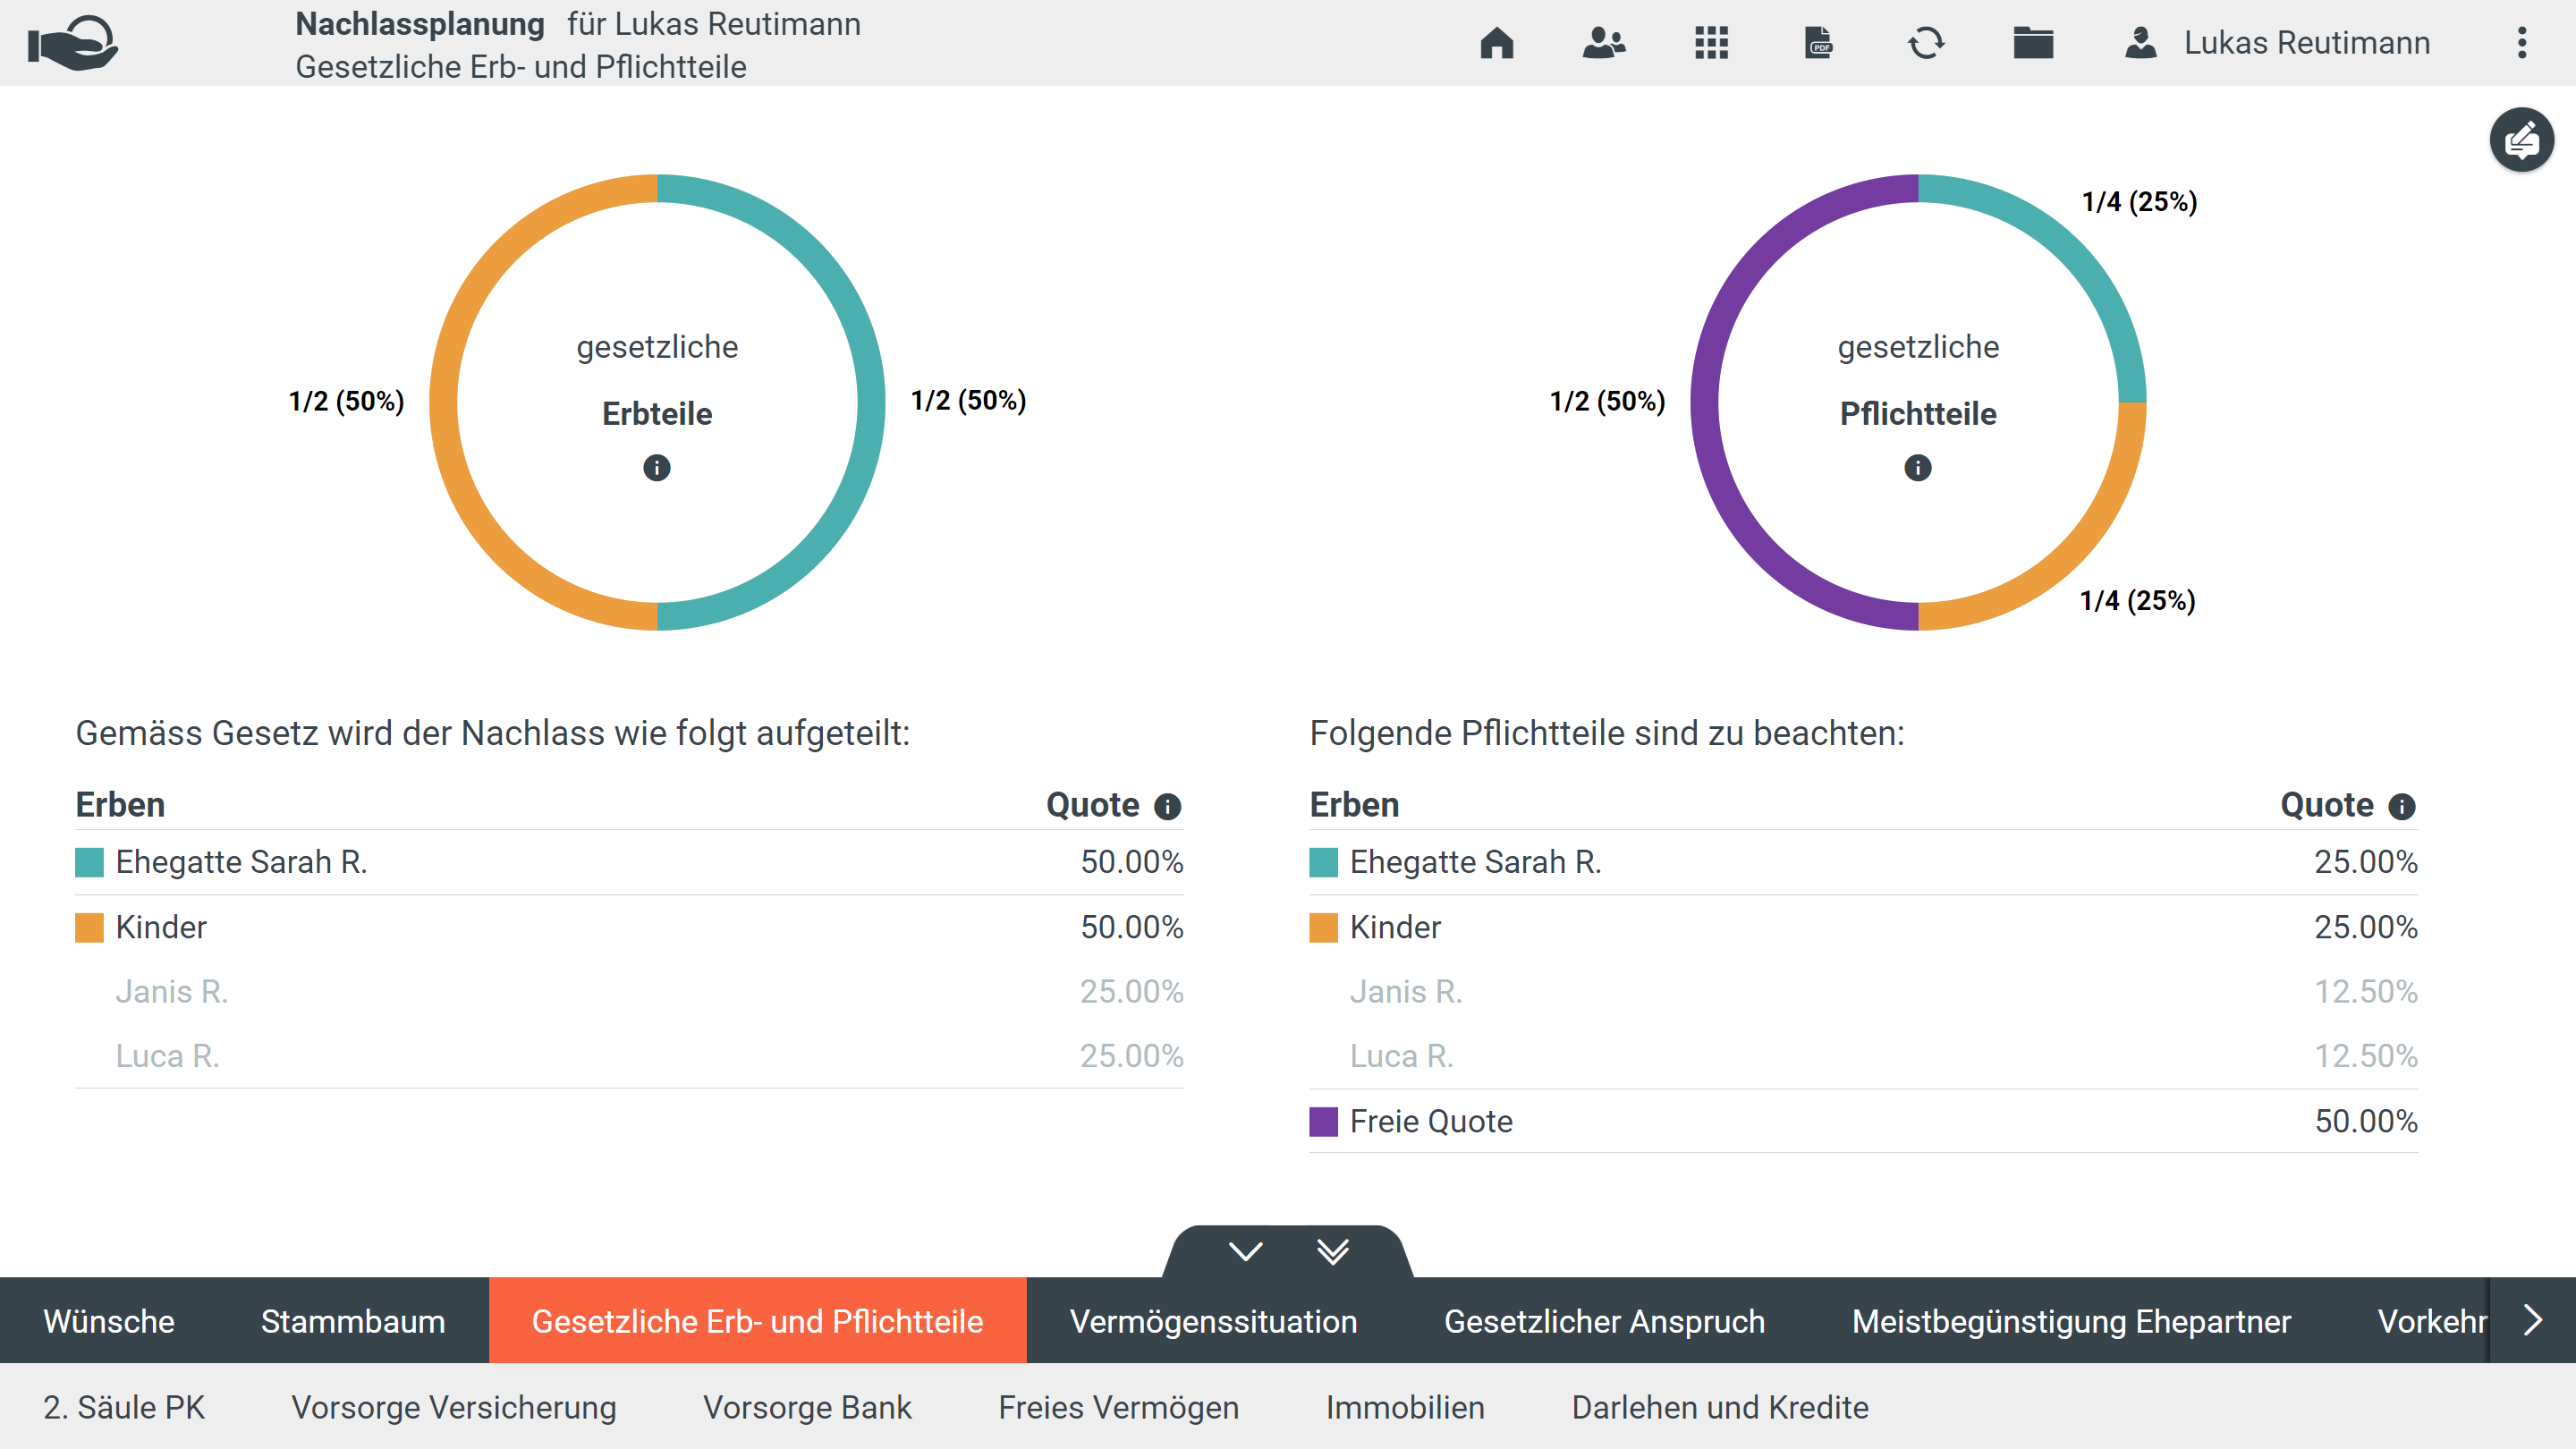This screenshot has height=1449, width=2576.
Task: Switch to the Stammbaum tab
Action: [352, 1321]
